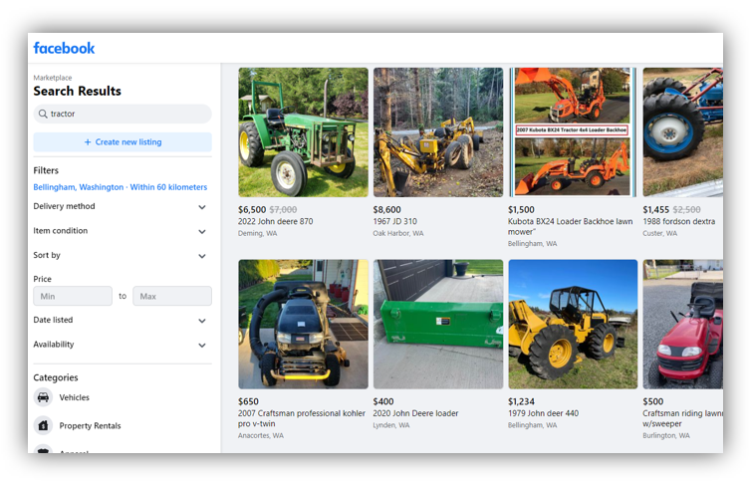749x483 pixels.
Task: Open the 1979 John deer 440 photo
Action: click(x=573, y=325)
